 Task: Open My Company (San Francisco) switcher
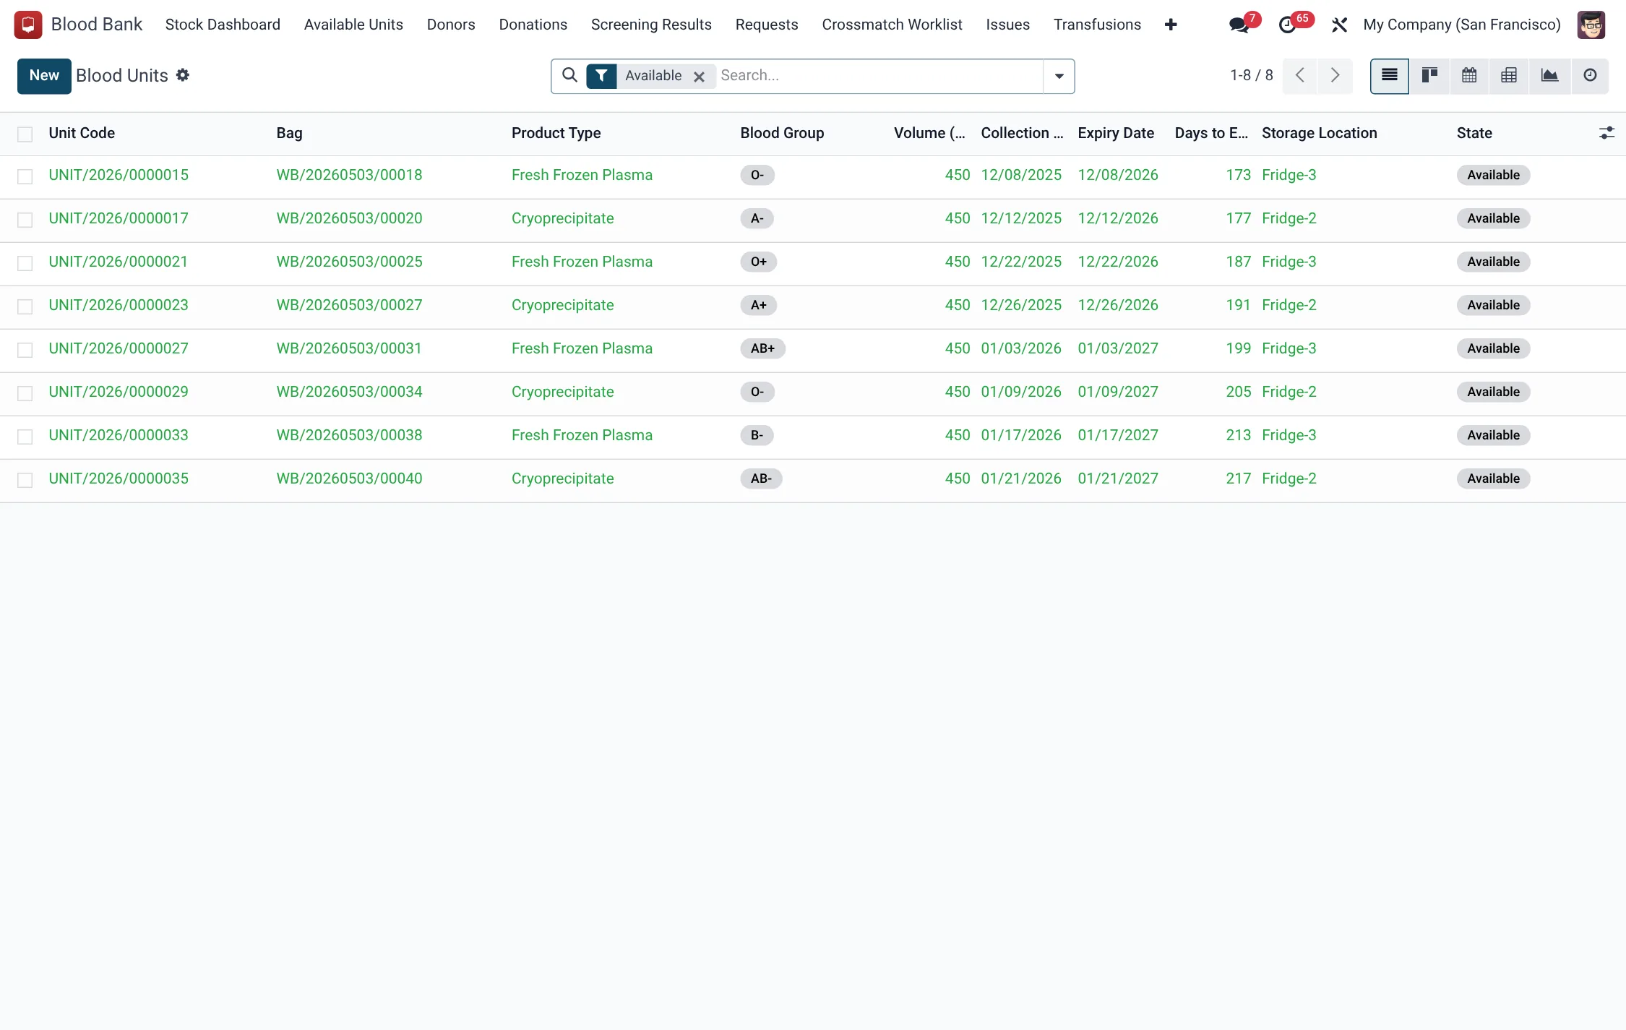pyautogui.click(x=1461, y=25)
